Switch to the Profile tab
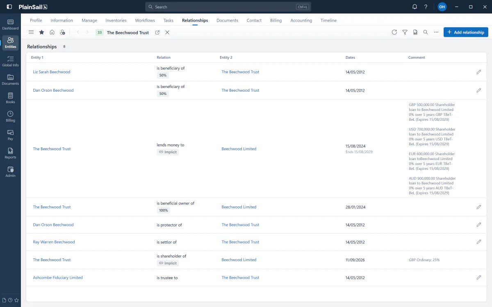The height and width of the screenshot is (307, 492). point(36,20)
